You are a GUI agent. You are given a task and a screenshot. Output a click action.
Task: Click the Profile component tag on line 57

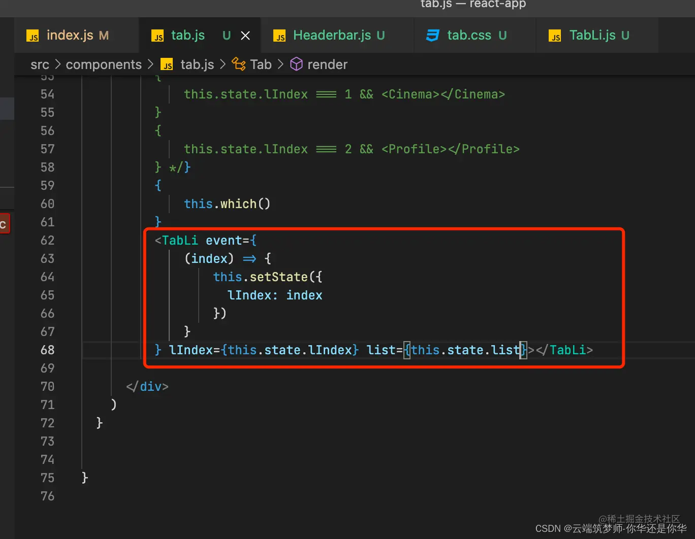(x=451, y=149)
